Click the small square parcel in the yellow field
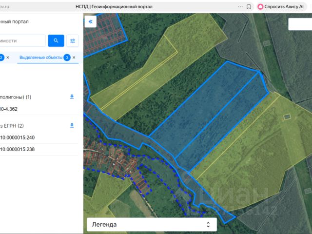This screenshot has width=312, height=234. pyautogui.click(x=287, y=117)
